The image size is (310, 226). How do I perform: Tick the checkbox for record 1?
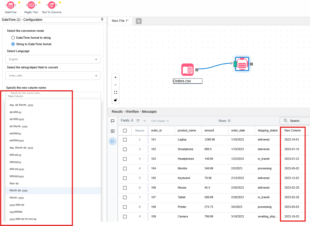pyautogui.click(x=125, y=140)
